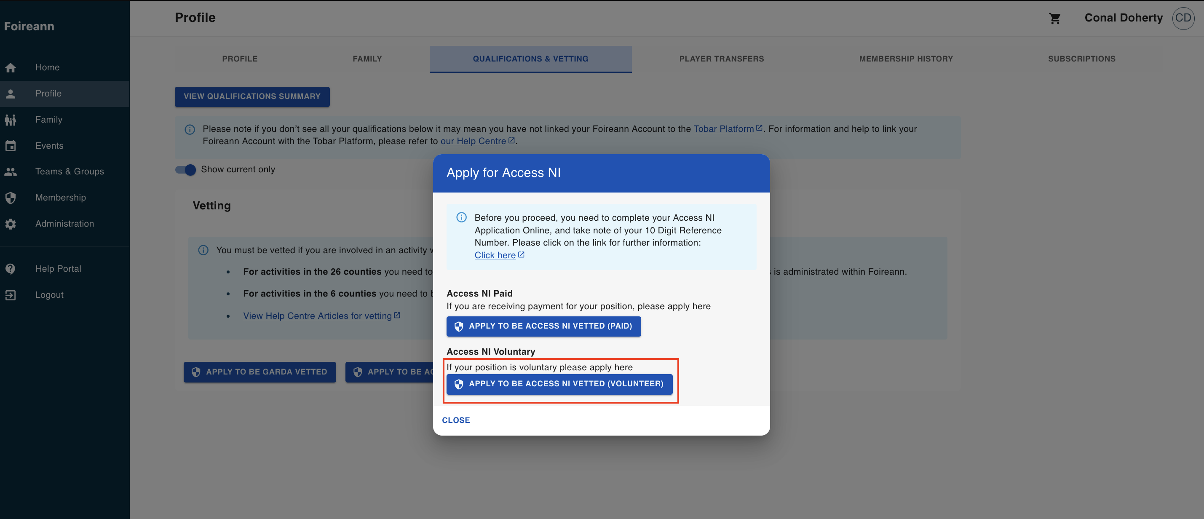Click Apply to be Garda Vetted button
Image resolution: width=1204 pixels, height=519 pixels.
tap(260, 372)
